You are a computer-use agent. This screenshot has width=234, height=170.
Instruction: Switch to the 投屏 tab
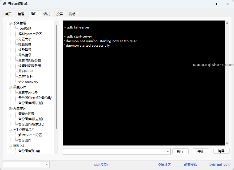pos(60,14)
